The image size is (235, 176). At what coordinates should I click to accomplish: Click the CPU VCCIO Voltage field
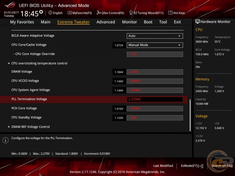coord(155,81)
